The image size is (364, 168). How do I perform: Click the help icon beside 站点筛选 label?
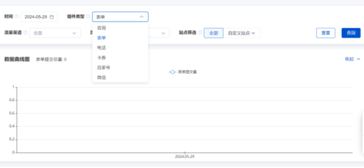click(x=200, y=33)
